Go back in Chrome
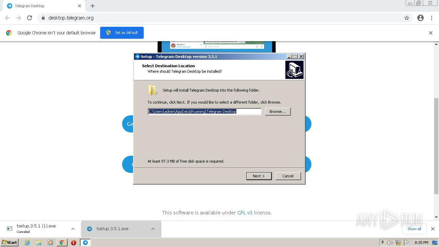 click(x=8, y=18)
